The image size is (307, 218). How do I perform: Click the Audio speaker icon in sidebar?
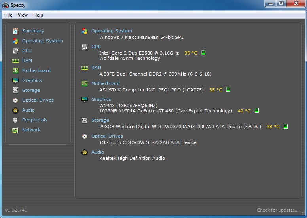pos(15,110)
